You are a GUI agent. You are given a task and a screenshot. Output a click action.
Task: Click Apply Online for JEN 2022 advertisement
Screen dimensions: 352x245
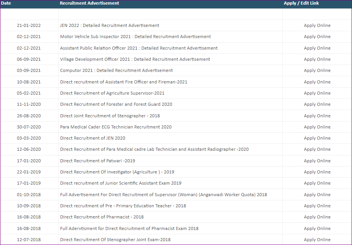(317, 25)
